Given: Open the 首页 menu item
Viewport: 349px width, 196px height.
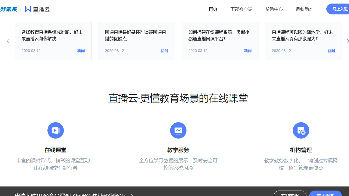Looking at the screenshot, I should (213, 9).
